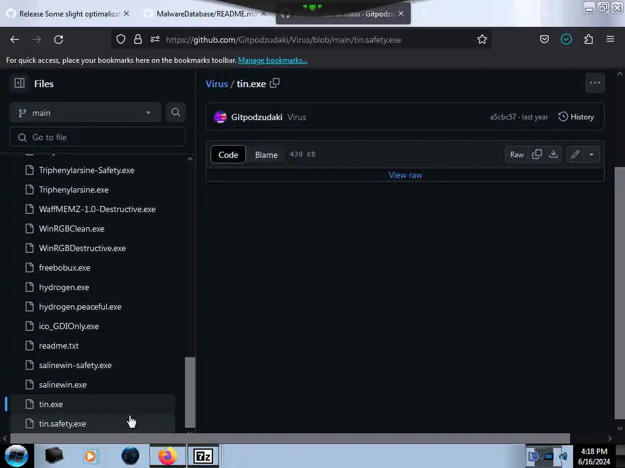Click the Go to file search field
The image size is (625, 468).
98,137
